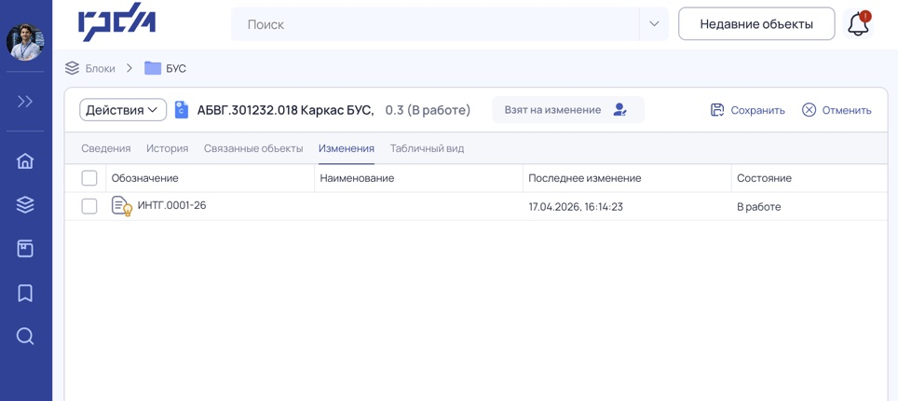Sort by Обозначение column header
The width and height of the screenshot is (898, 401).
coord(145,178)
